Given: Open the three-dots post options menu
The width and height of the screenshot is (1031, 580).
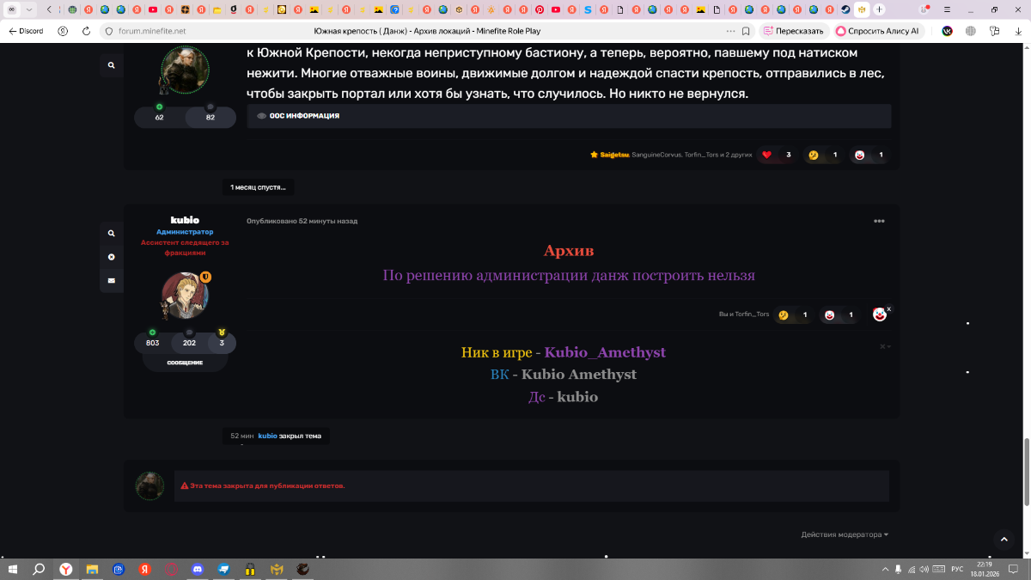Looking at the screenshot, I should point(879,221).
